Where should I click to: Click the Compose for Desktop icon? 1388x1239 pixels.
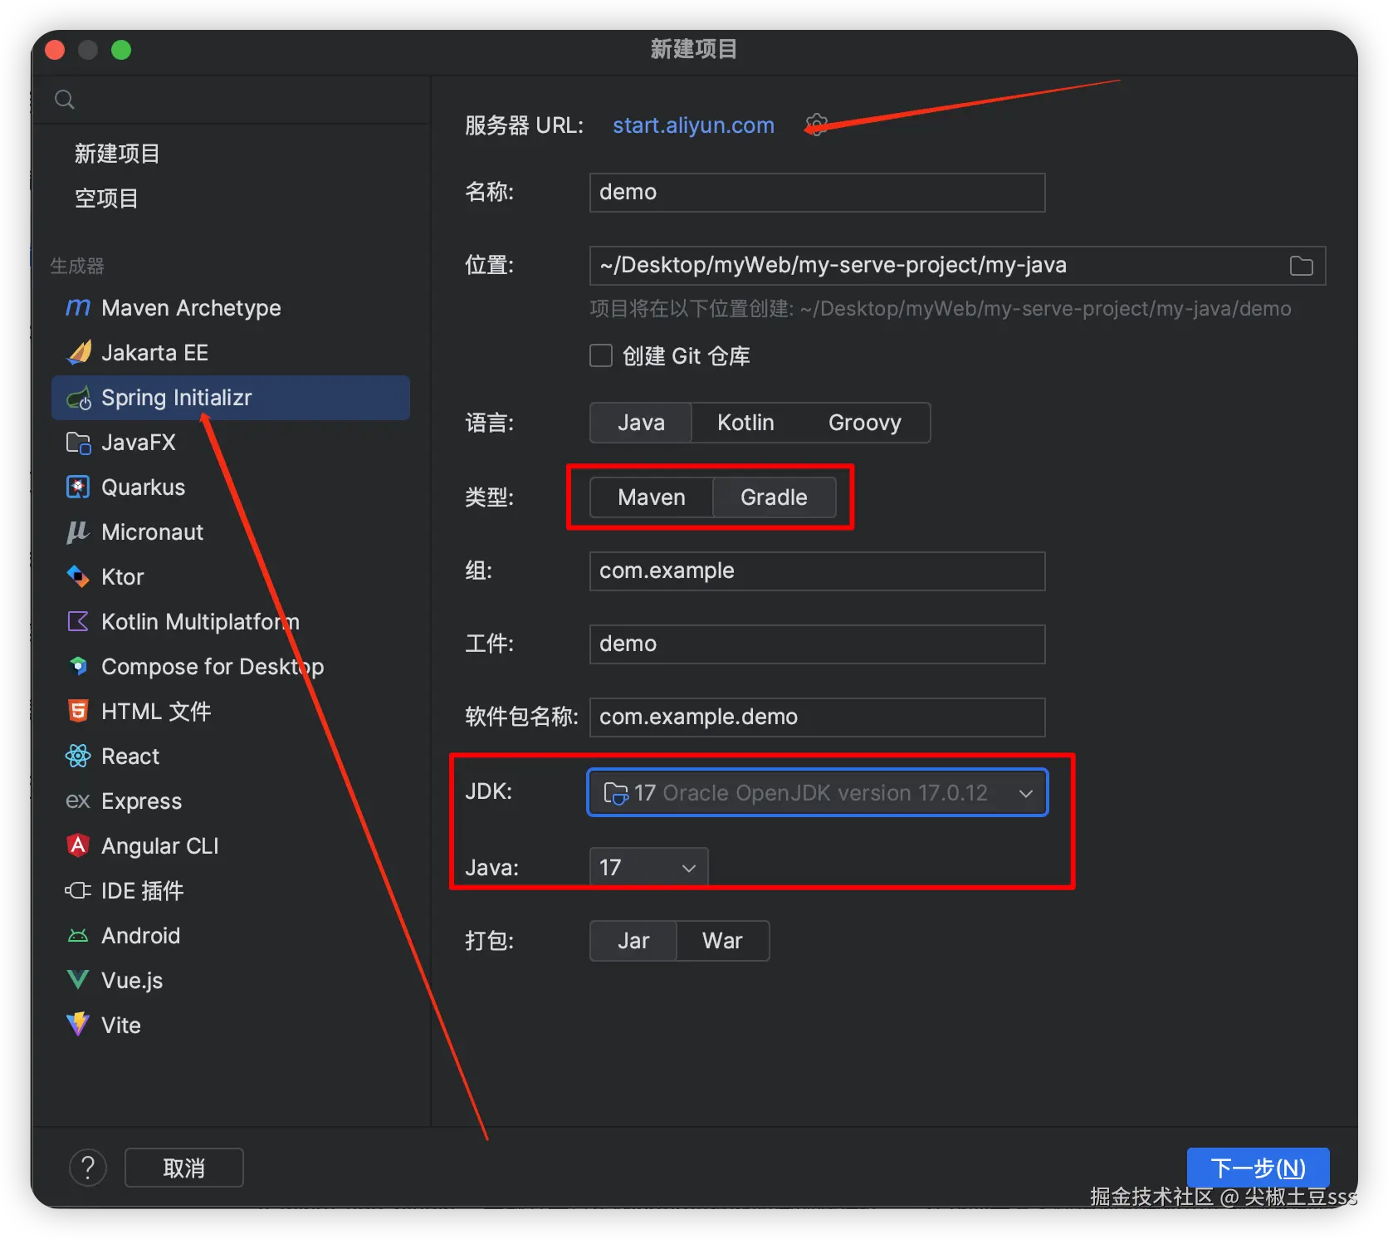pos(78,667)
